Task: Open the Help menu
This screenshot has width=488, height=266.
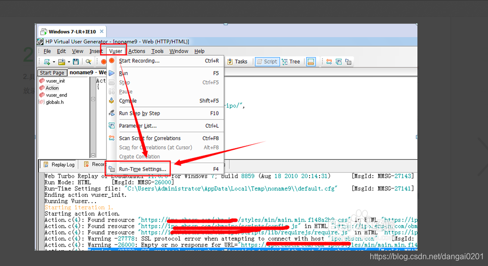Action: point(199,51)
